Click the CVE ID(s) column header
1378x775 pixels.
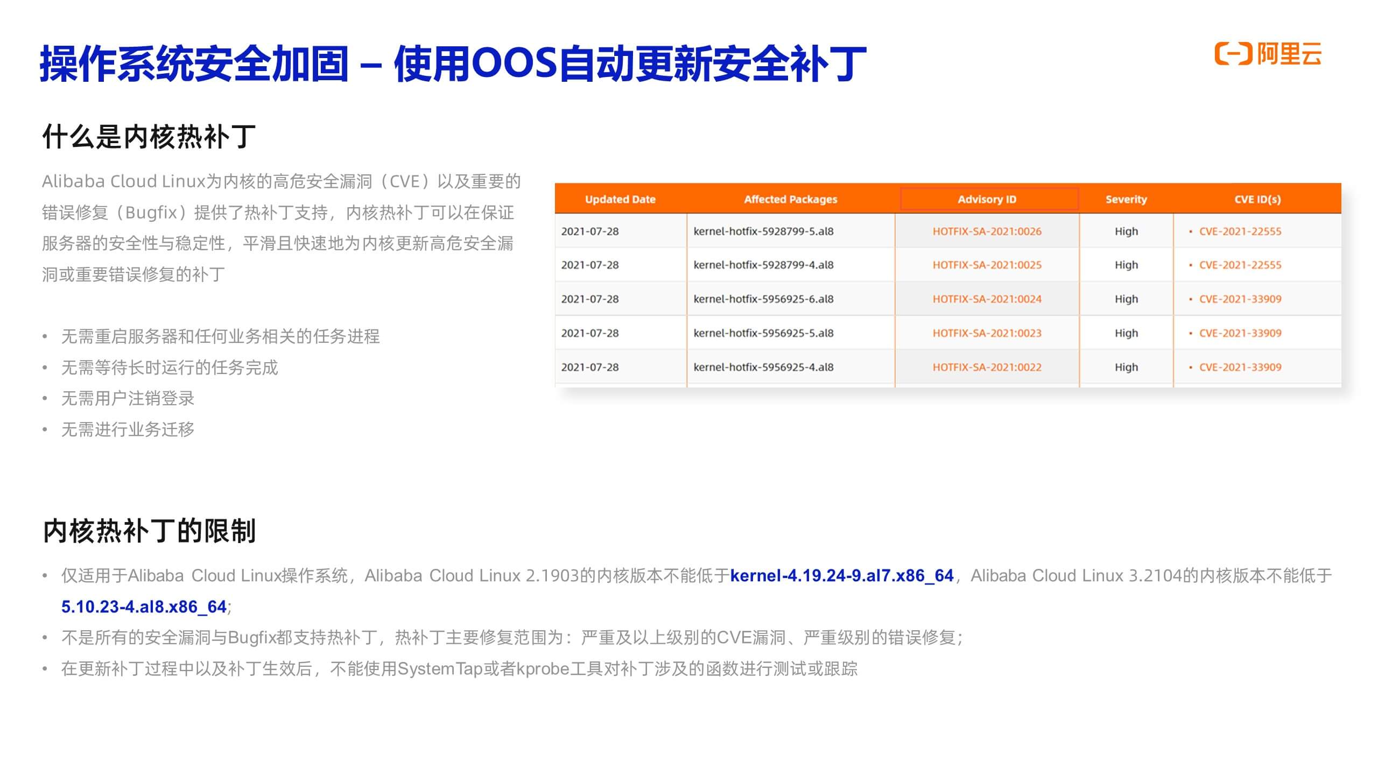pyautogui.click(x=1257, y=199)
